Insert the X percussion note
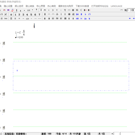The width and height of the screenshot is (135, 135). point(45,14)
